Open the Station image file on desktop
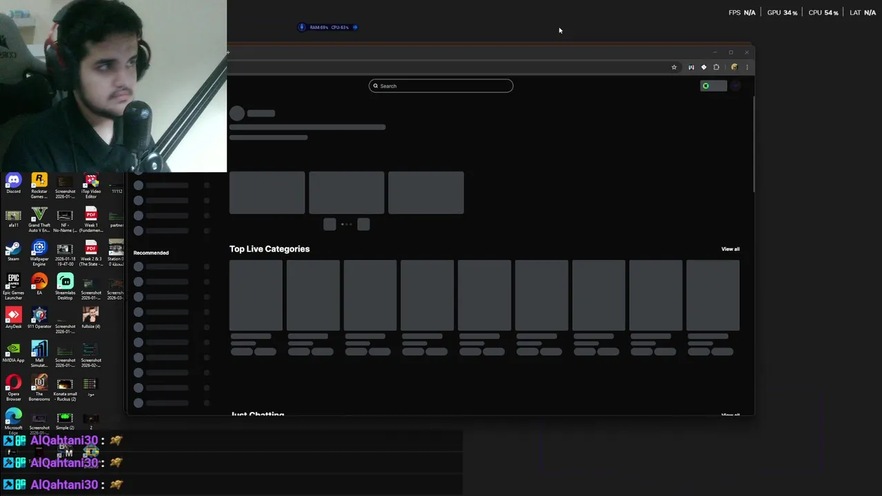Viewport: 882px width, 496px height. pyautogui.click(x=116, y=253)
